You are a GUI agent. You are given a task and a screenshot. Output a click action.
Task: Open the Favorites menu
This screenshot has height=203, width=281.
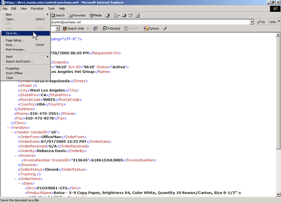point(37,8)
